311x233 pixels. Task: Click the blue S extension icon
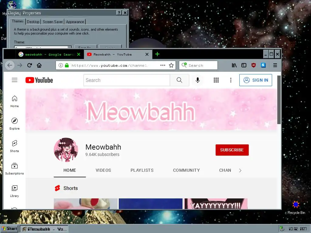263,65
